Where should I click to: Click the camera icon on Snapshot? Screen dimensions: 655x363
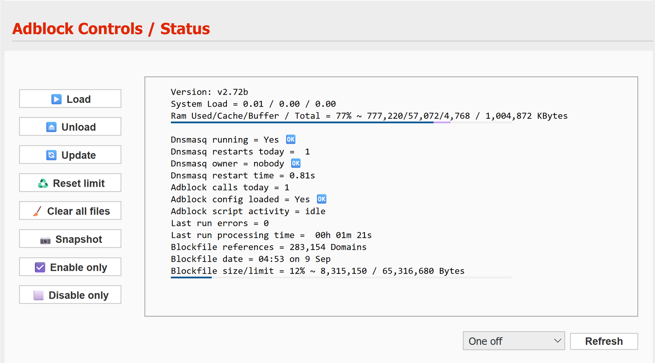(46, 240)
